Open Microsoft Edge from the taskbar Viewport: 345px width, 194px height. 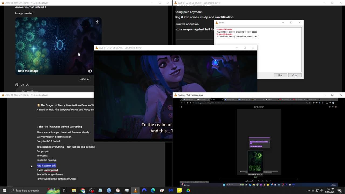153,190
